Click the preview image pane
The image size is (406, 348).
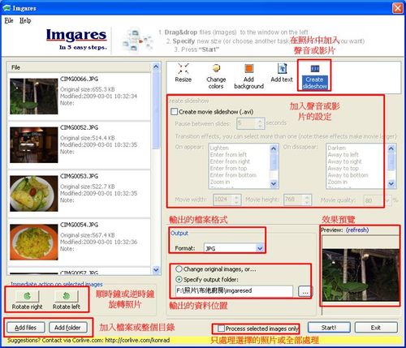pyautogui.click(x=361, y=275)
